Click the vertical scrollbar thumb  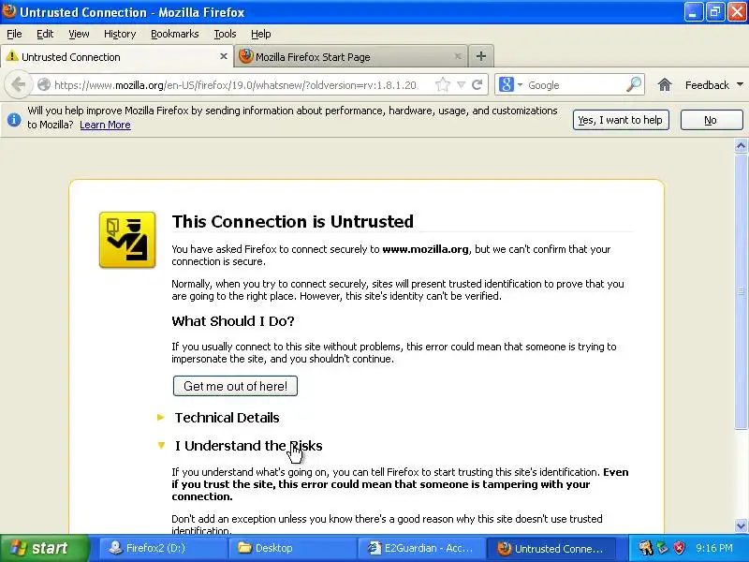coord(741,291)
